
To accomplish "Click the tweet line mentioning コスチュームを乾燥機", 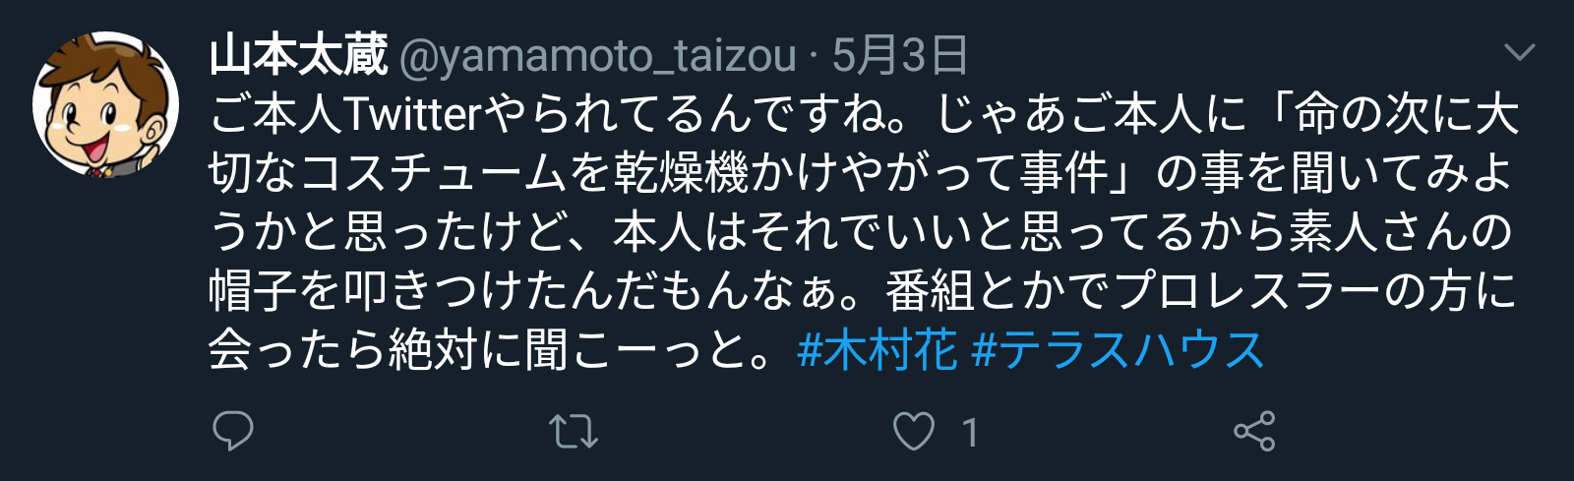I will (x=861, y=173).
